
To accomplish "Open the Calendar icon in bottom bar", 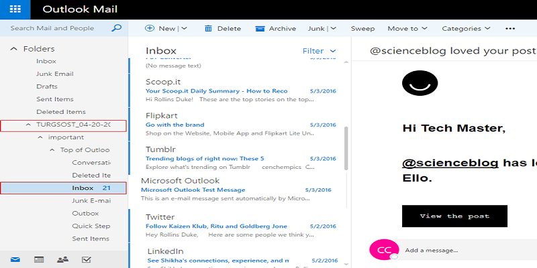I will pos(39,260).
